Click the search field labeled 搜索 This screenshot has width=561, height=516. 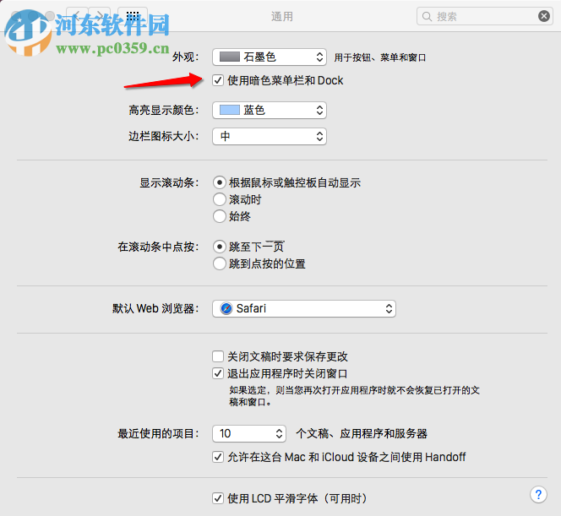click(485, 16)
